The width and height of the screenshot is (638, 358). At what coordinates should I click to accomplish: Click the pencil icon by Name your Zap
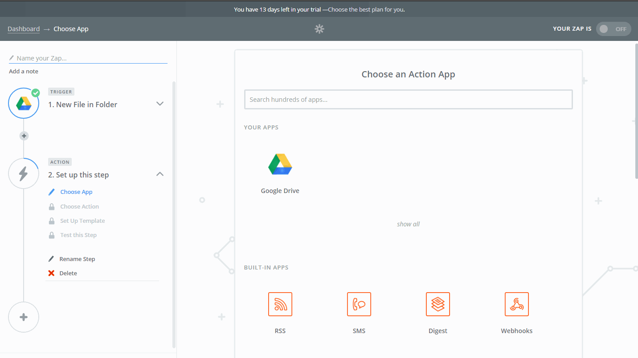12,58
